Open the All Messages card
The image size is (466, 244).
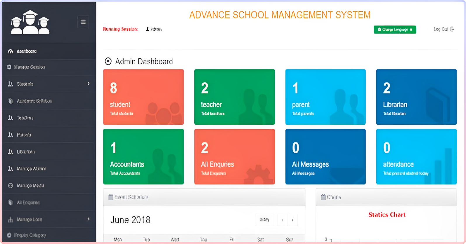tap(325, 157)
